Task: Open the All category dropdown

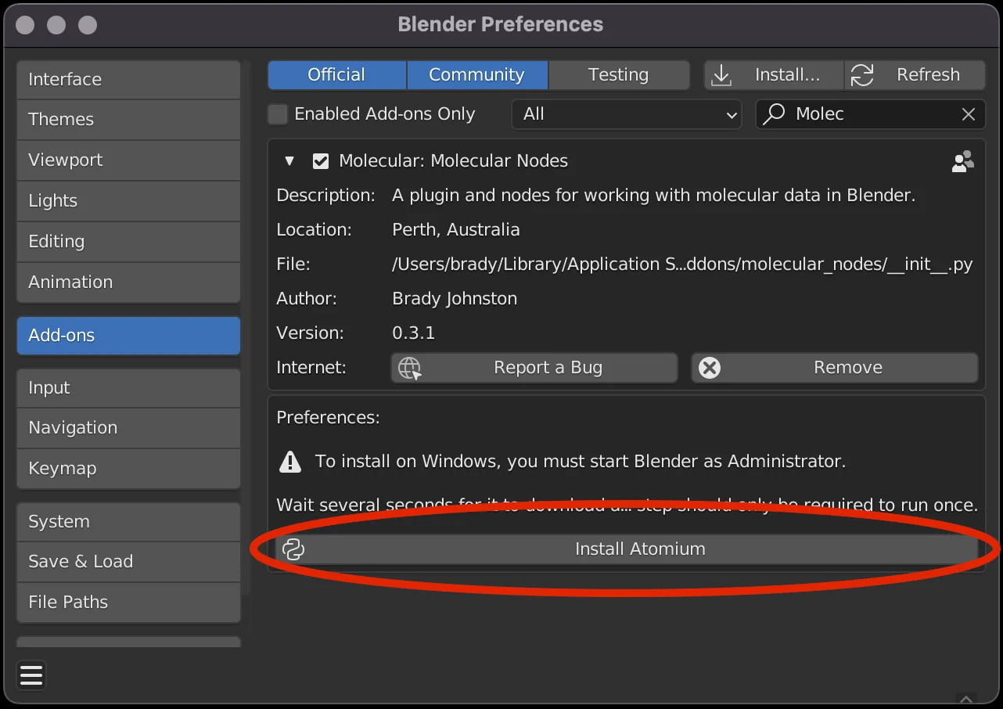Action: (627, 114)
